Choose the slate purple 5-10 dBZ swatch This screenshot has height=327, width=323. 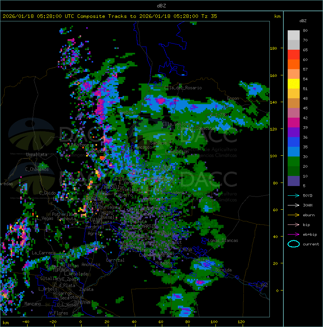tap(293, 181)
